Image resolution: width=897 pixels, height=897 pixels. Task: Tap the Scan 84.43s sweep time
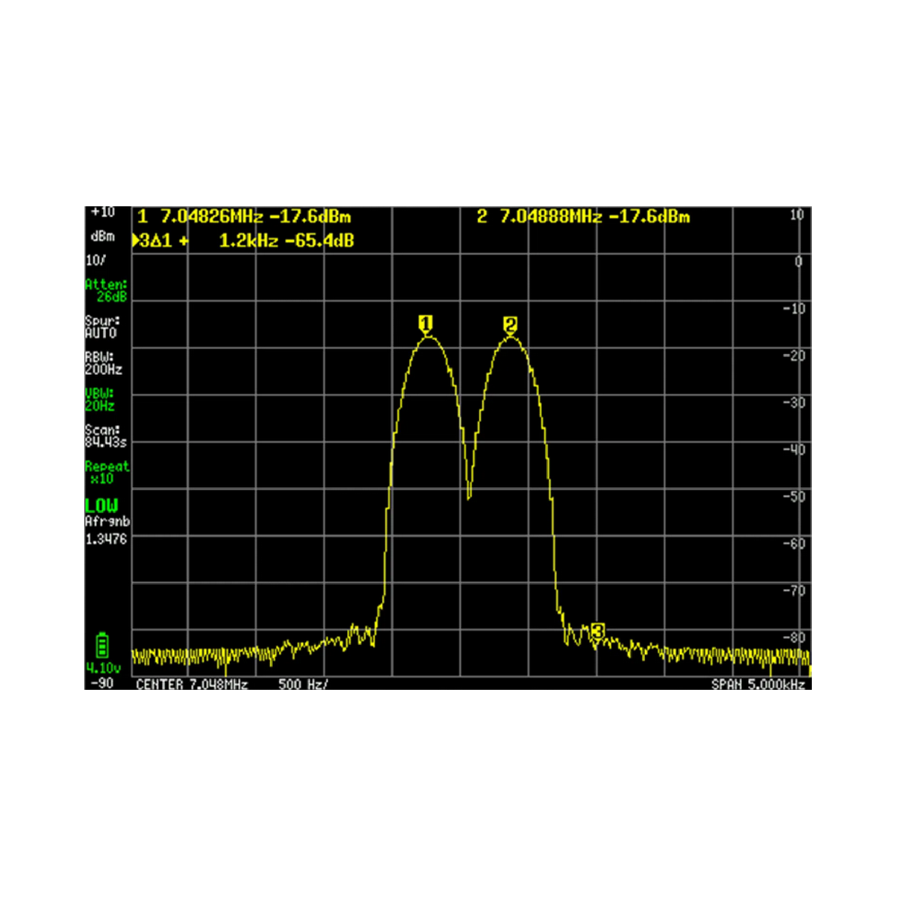[103, 435]
